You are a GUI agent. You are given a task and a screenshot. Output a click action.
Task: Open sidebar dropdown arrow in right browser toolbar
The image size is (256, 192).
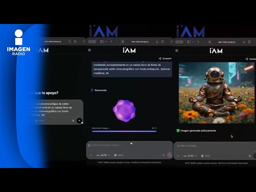[193, 42]
